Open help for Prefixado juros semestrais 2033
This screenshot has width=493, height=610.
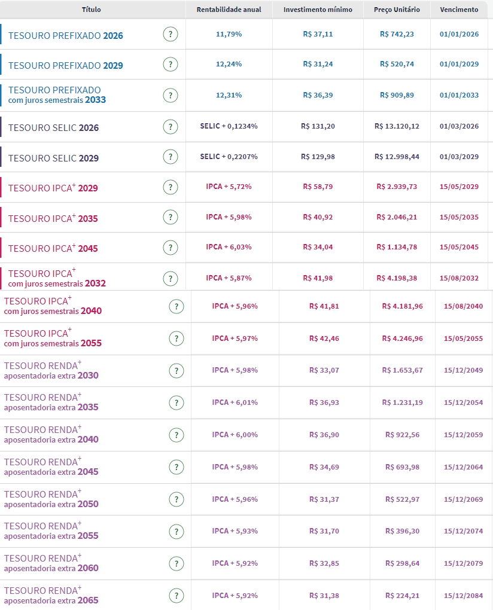click(171, 95)
